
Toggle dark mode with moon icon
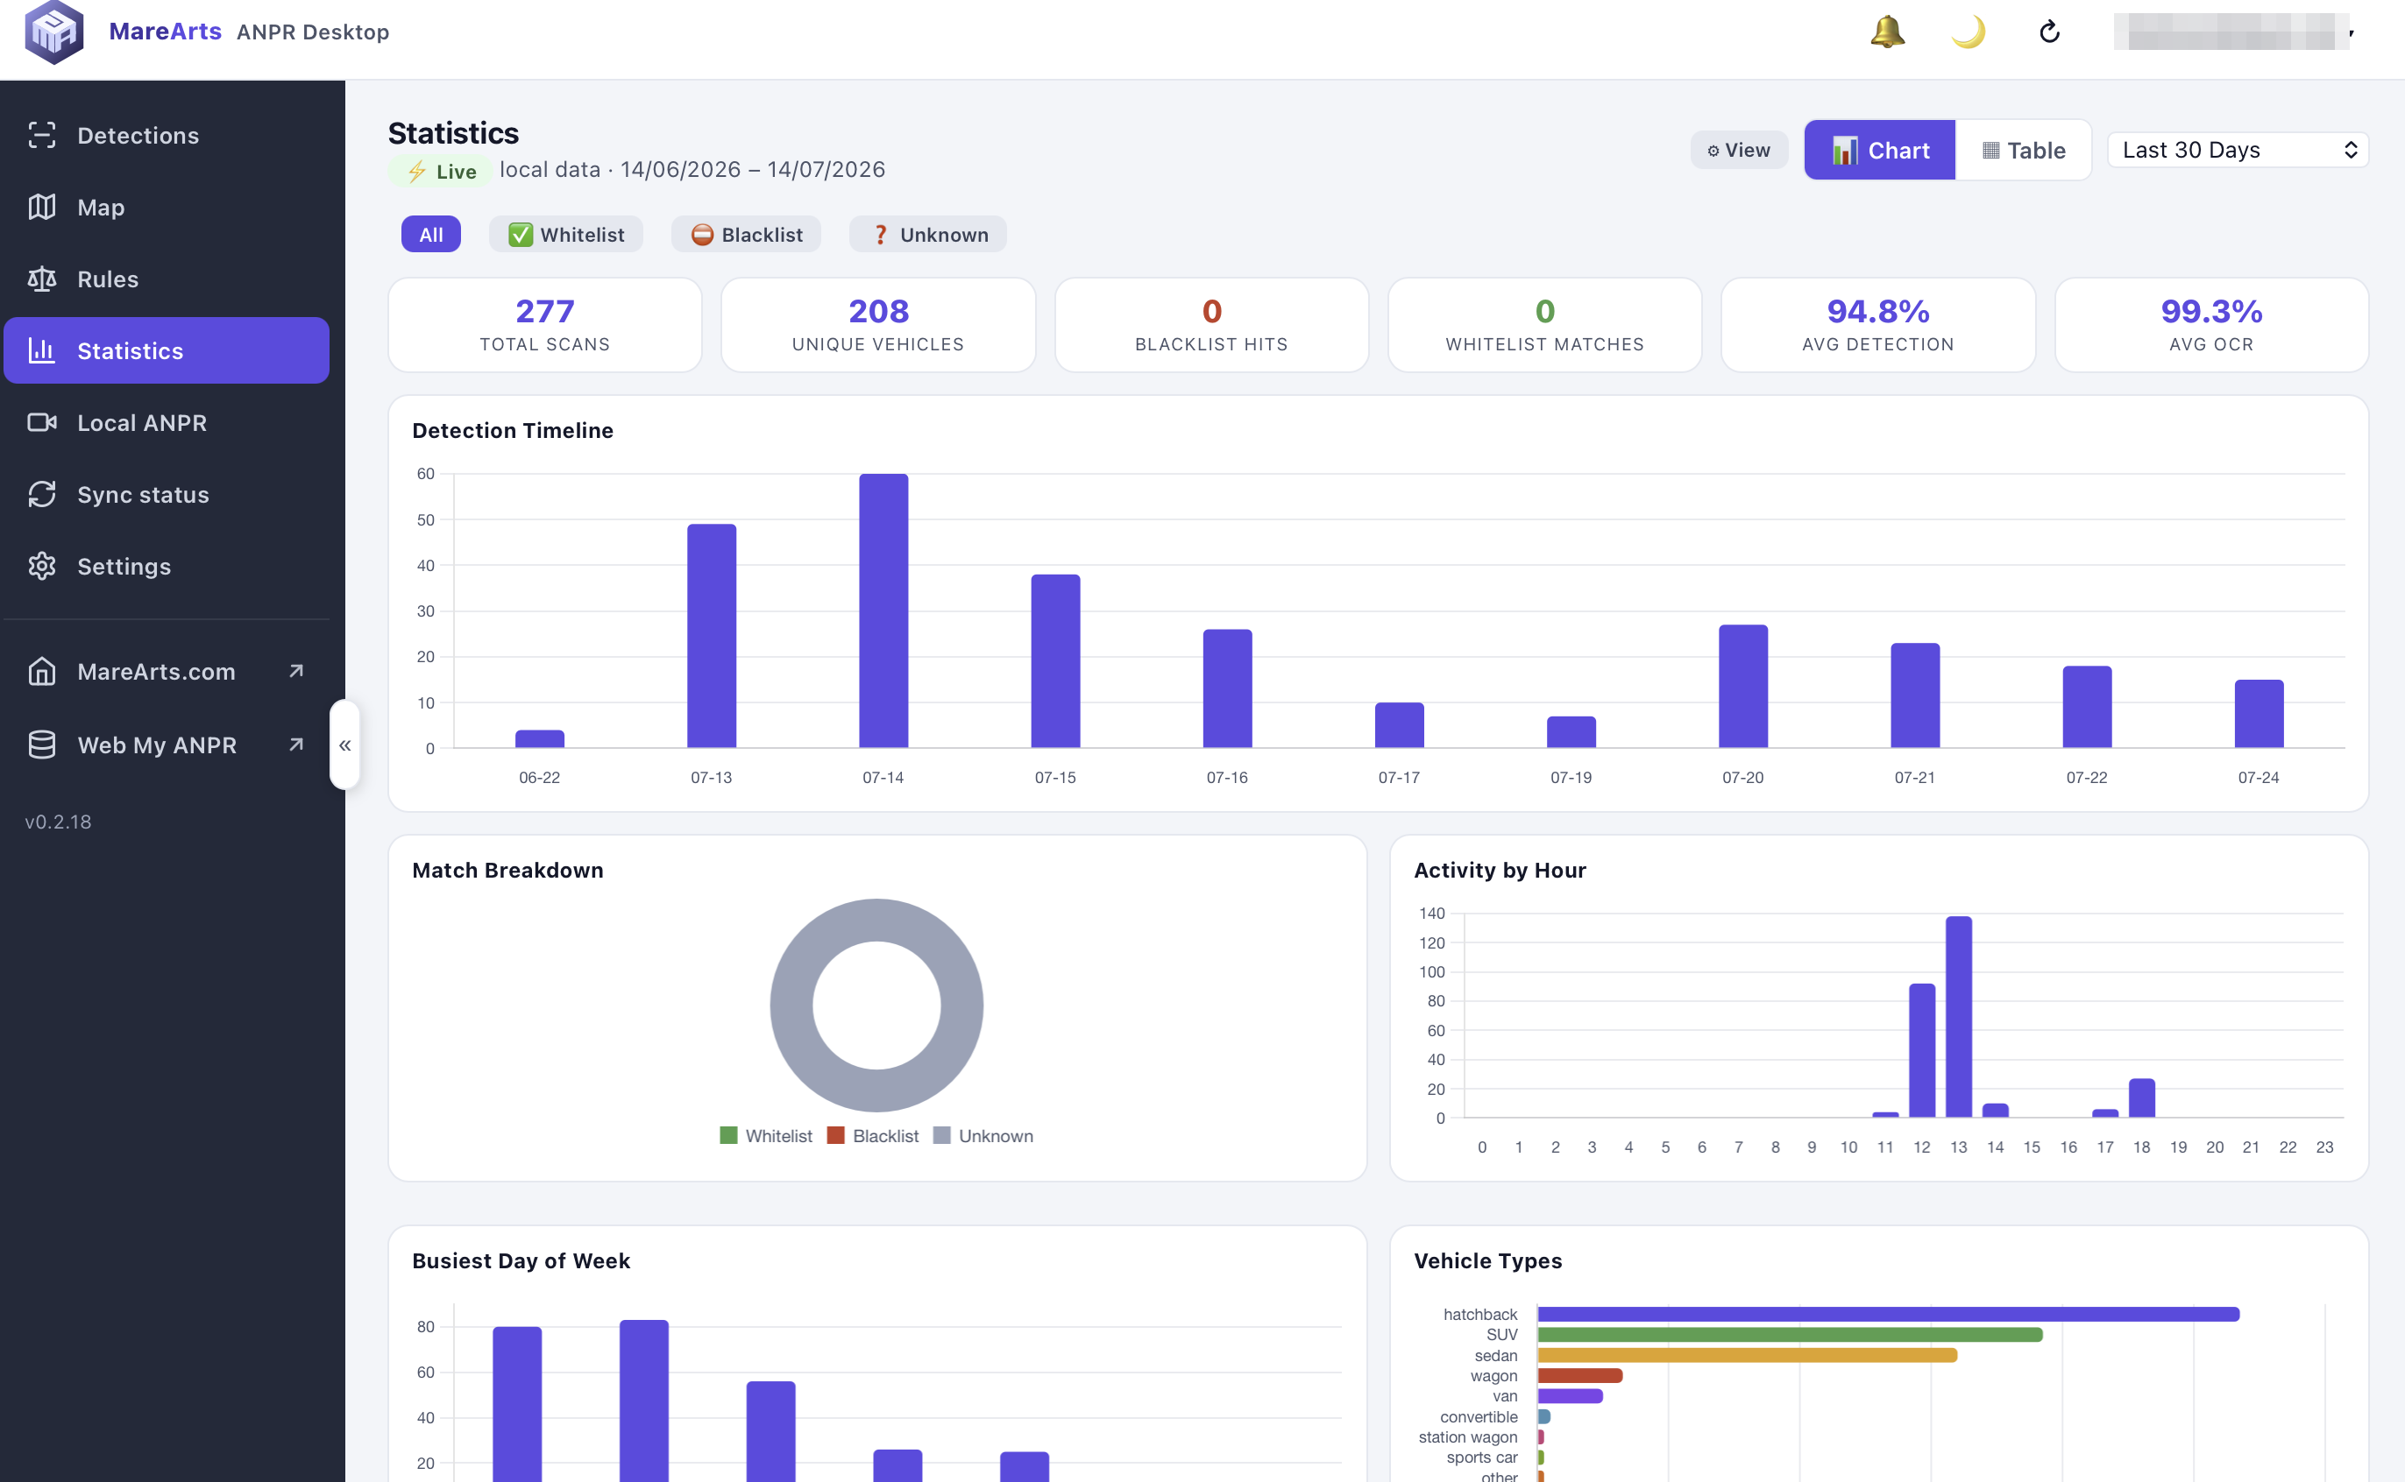tap(1968, 32)
